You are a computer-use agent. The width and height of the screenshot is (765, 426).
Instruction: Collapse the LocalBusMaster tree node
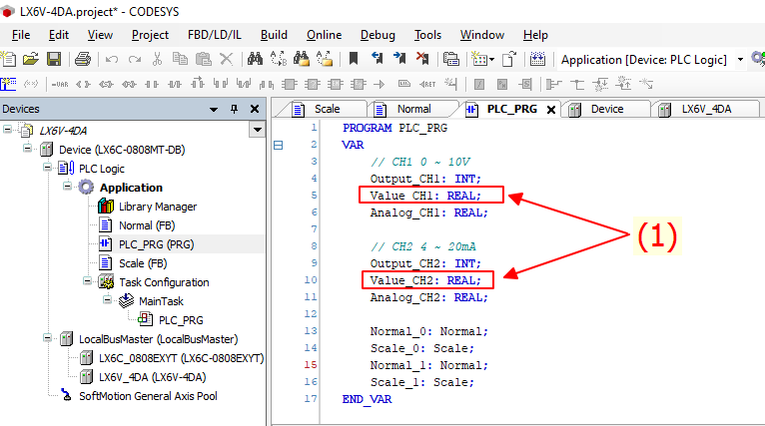(49, 339)
